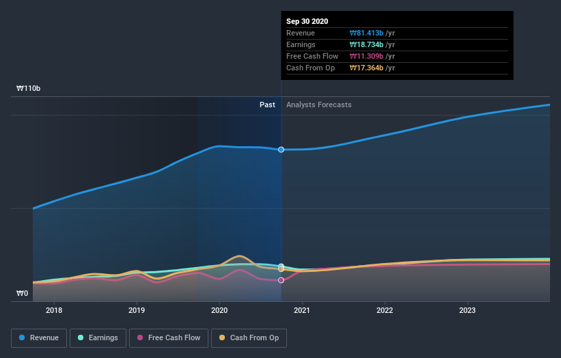Toggle the Revenue legend series

39,338
